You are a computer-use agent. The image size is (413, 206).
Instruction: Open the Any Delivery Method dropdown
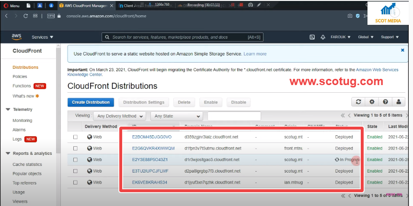(120, 116)
